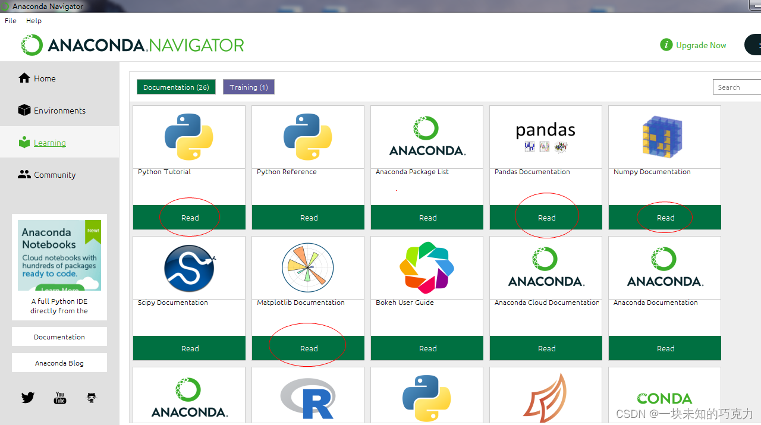761x425 pixels.
Task: Read the Python Tutorial
Action: tap(189, 218)
